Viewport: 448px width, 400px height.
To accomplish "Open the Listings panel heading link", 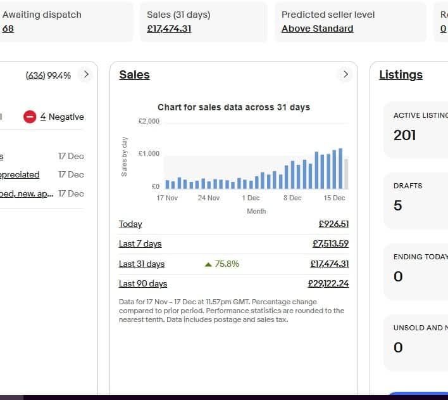I will point(401,75).
